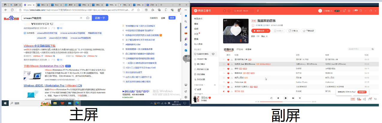Open the skin shirt icon in music header
Viewport: 382px width, 123px height.
tap(344, 11)
